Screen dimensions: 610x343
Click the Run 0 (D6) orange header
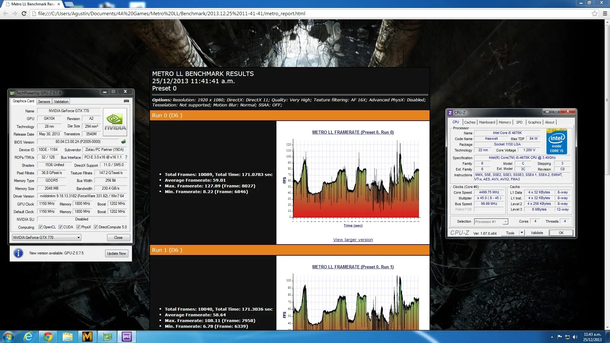click(289, 115)
